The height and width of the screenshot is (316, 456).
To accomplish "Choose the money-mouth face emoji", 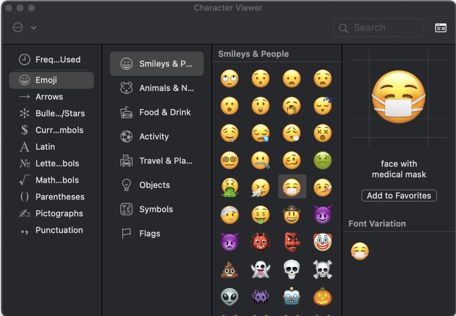I will [261, 215].
